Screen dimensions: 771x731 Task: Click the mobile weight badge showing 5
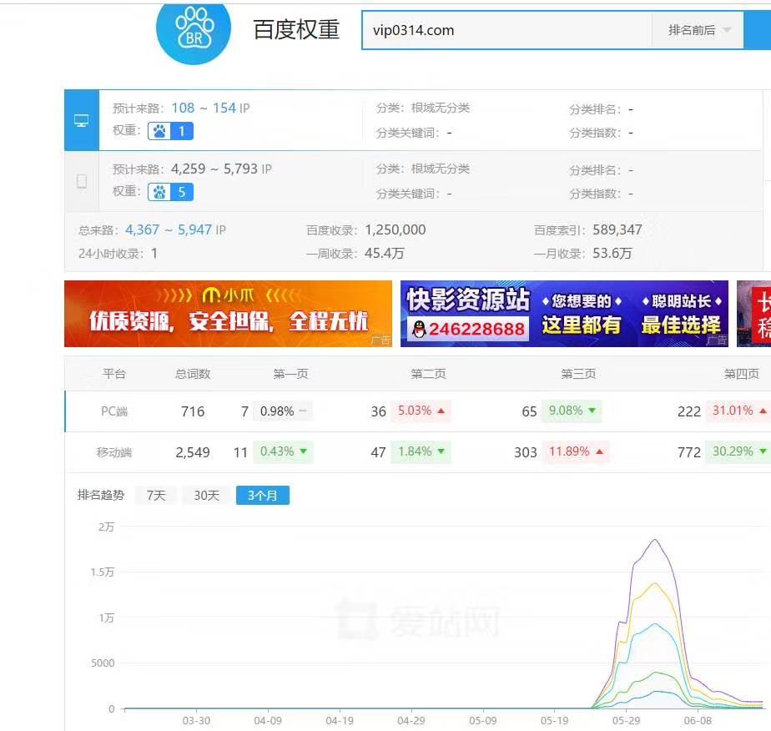(x=170, y=192)
